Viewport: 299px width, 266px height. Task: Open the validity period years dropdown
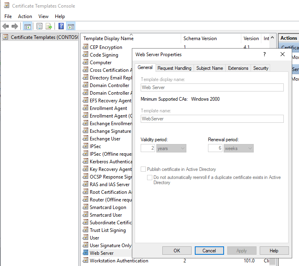tap(172, 148)
